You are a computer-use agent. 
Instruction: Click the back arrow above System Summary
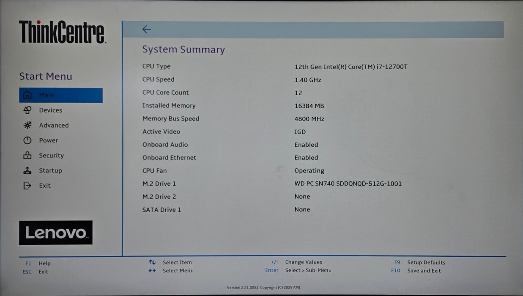click(146, 29)
